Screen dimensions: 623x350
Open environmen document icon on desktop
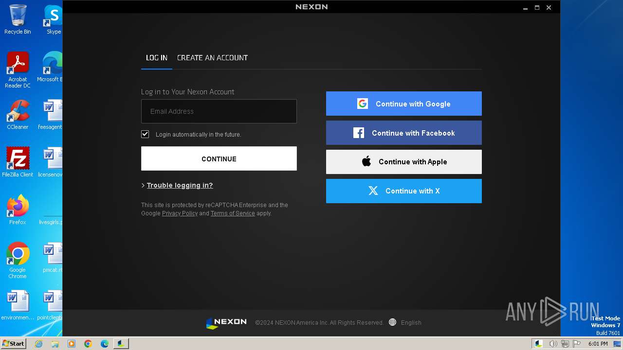pyautogui.click(x=18, y=305)
